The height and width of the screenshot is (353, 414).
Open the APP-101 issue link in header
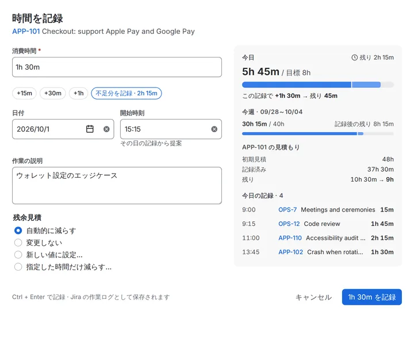26,32
